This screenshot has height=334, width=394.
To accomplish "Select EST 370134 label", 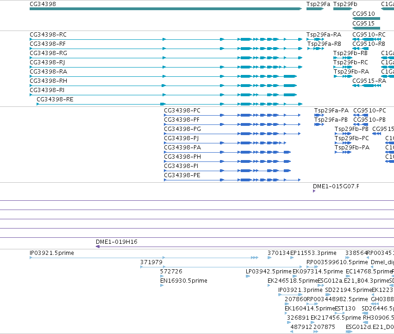I will pos(279,253).
